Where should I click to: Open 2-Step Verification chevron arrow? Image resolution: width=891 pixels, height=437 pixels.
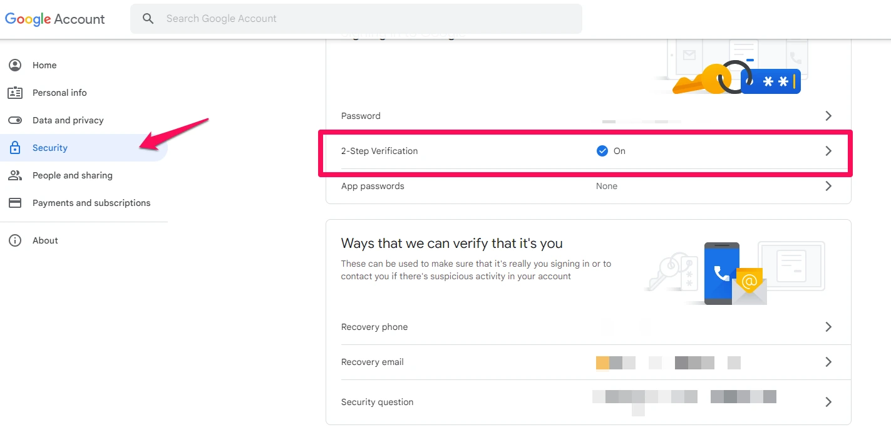point(828,151)
